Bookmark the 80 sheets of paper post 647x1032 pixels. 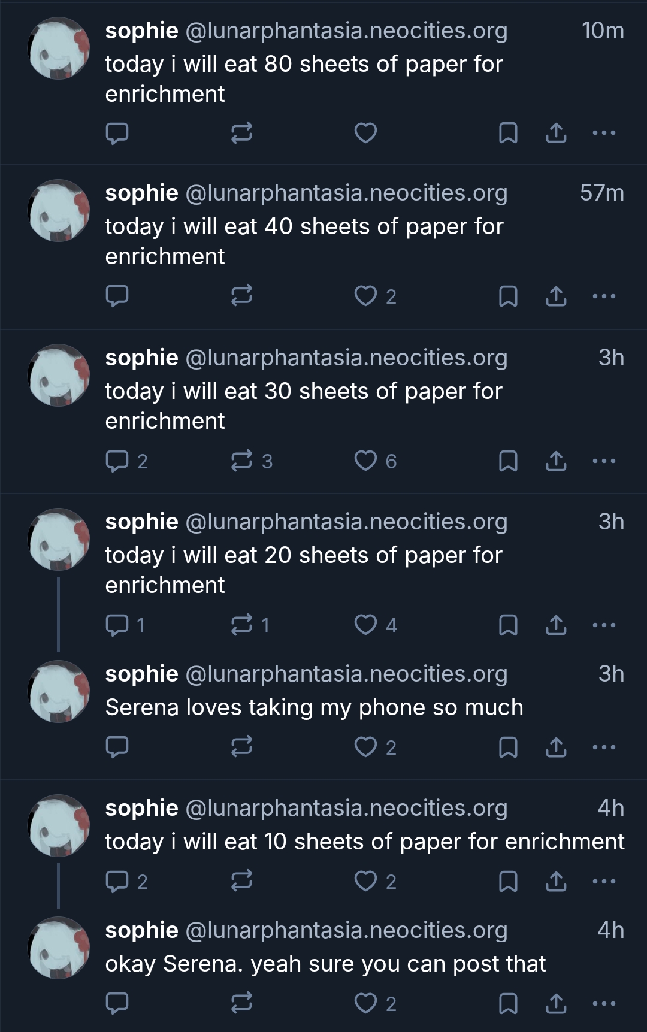click(x=508, y=133)
